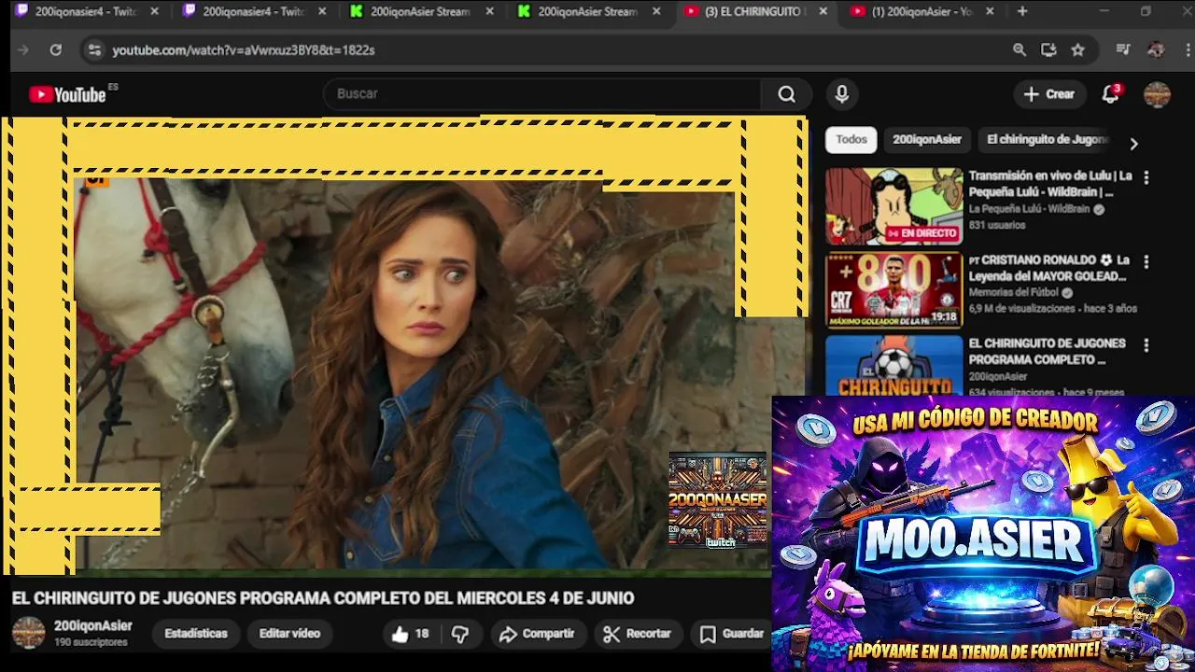Click the install app icon in address bar
The width and height of the screenshot is (1195, 672).
[x=1048, y=49]
